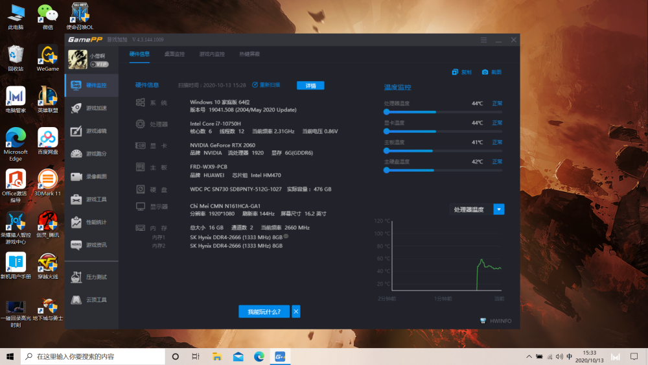
Task: Click the 显卡 graphics card icon
Action: point(141,145)
